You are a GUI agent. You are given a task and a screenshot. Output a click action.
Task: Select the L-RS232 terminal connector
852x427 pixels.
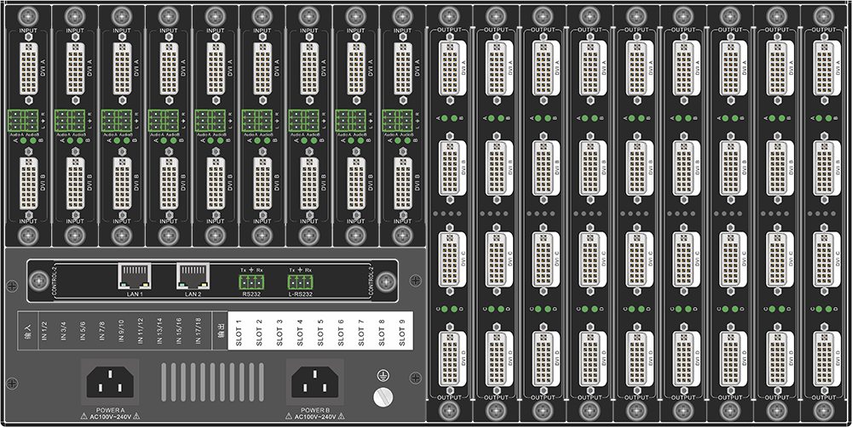[301, 280]
